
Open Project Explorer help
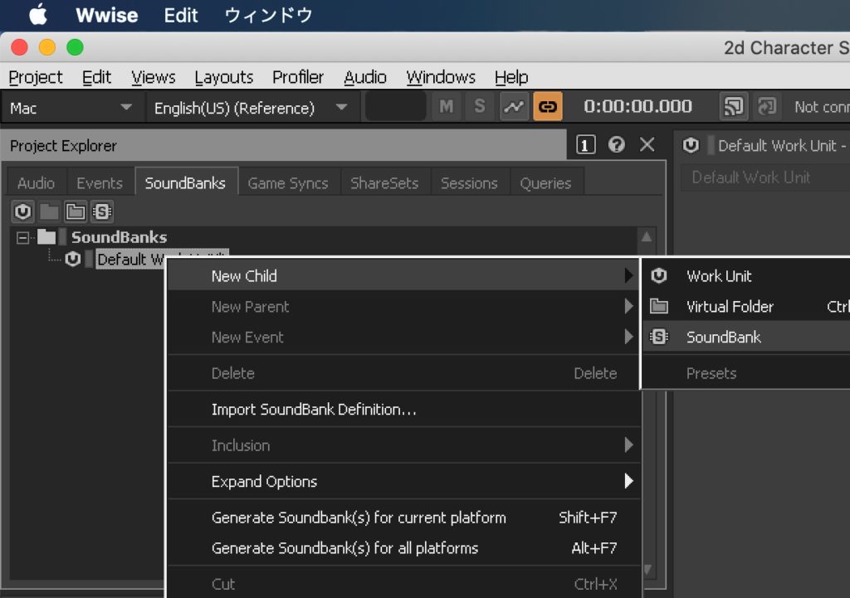click(617, 144)
